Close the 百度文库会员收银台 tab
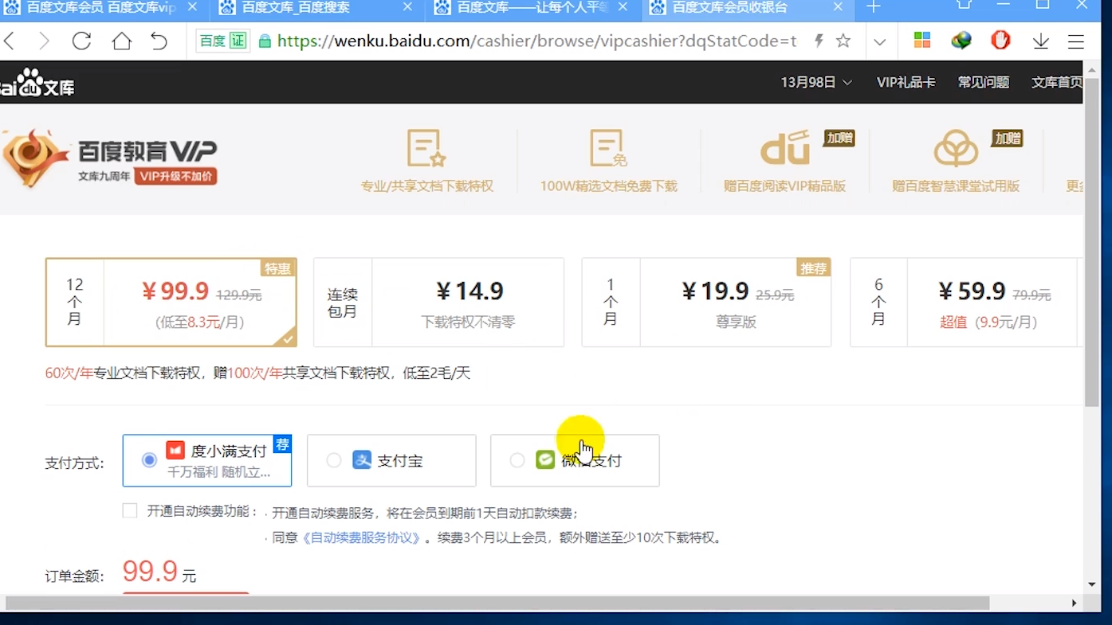The image size is (1112, 625). pos(838,7)
